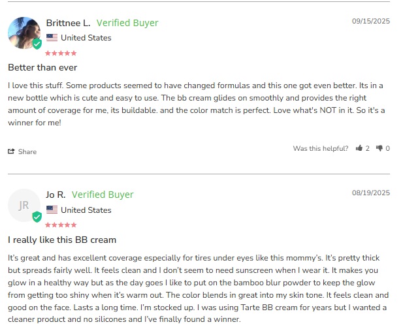Click the 08/19/2025 review date
Image resolution: width=403 pixels, height=333 pixels.
370,193
